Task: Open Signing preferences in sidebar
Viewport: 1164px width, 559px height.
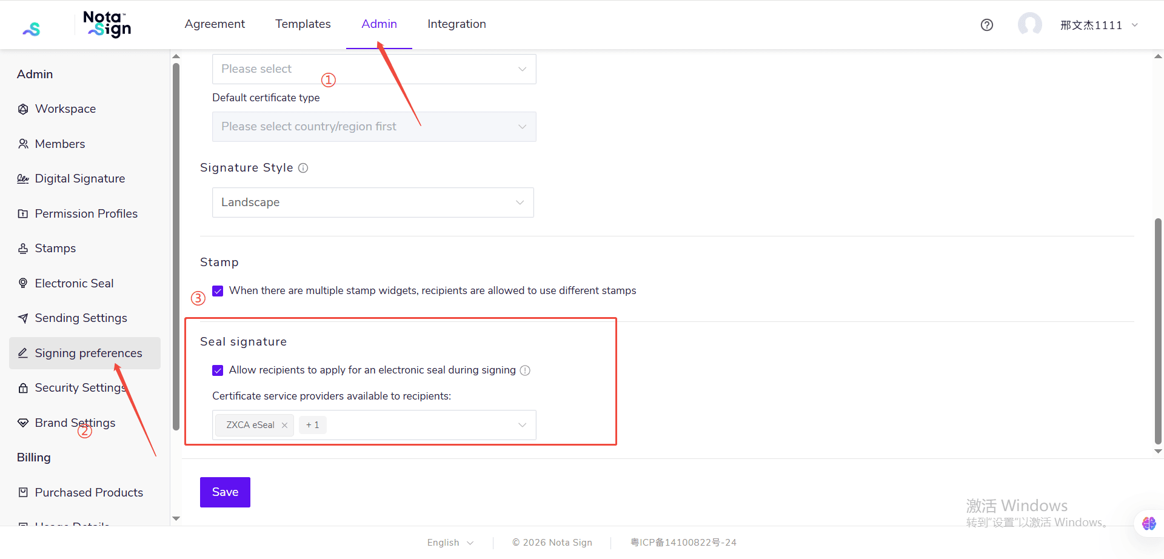Action: 85,353
